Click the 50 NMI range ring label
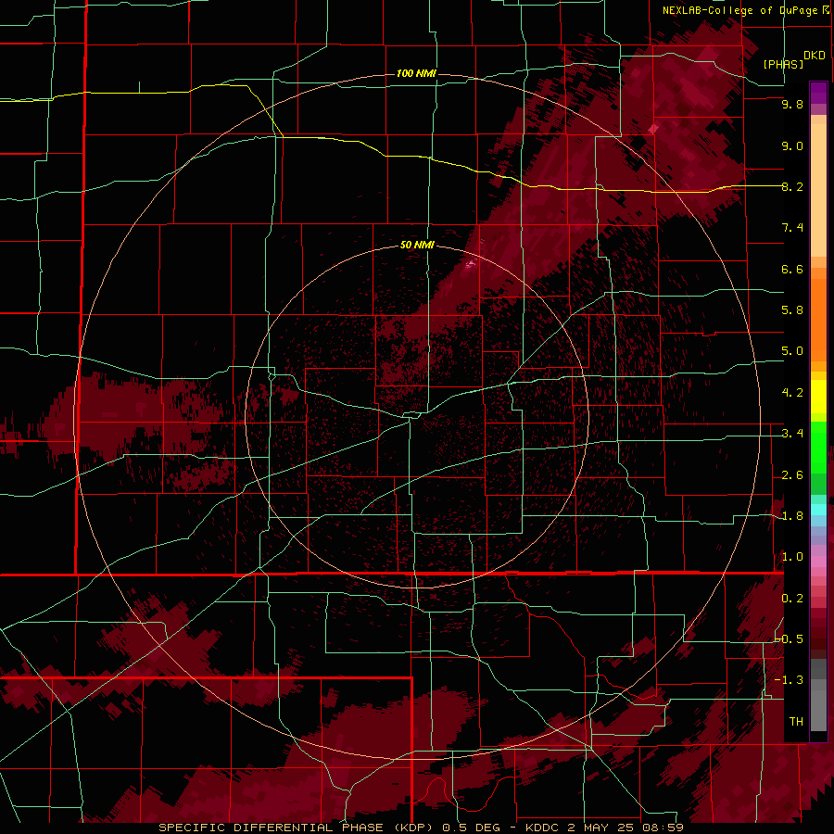The height and width of the screenshot is (834, 834). pyautogui.click(x=417, y=245)
